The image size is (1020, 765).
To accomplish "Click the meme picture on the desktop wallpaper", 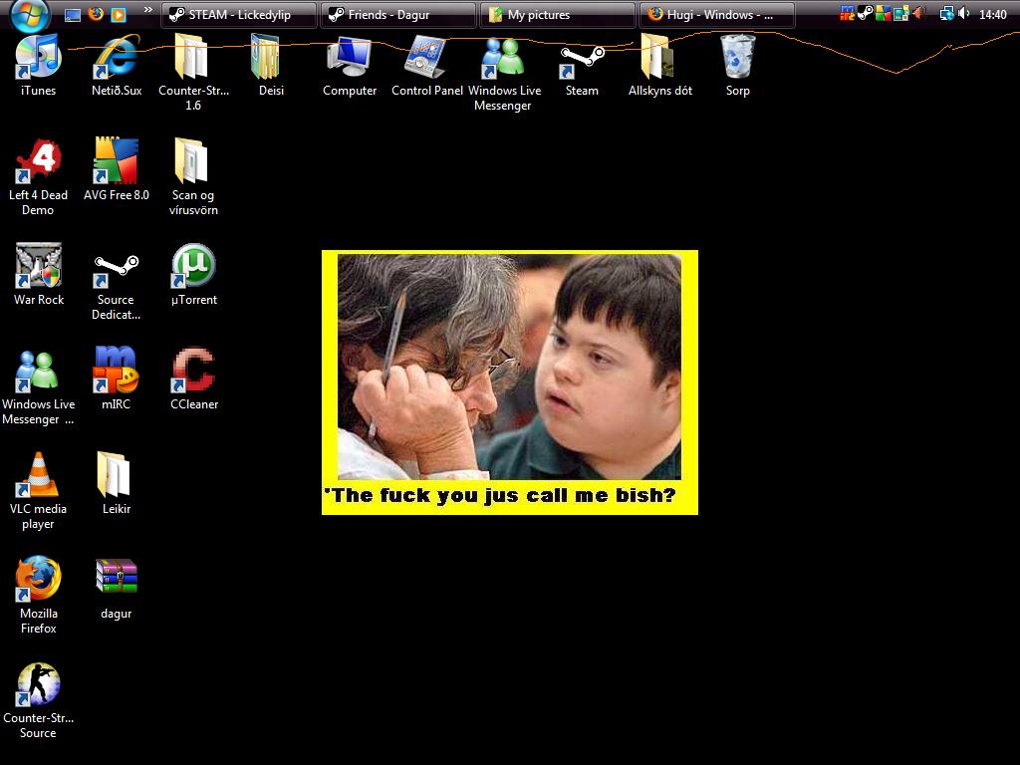I will [x=510, y=382].
